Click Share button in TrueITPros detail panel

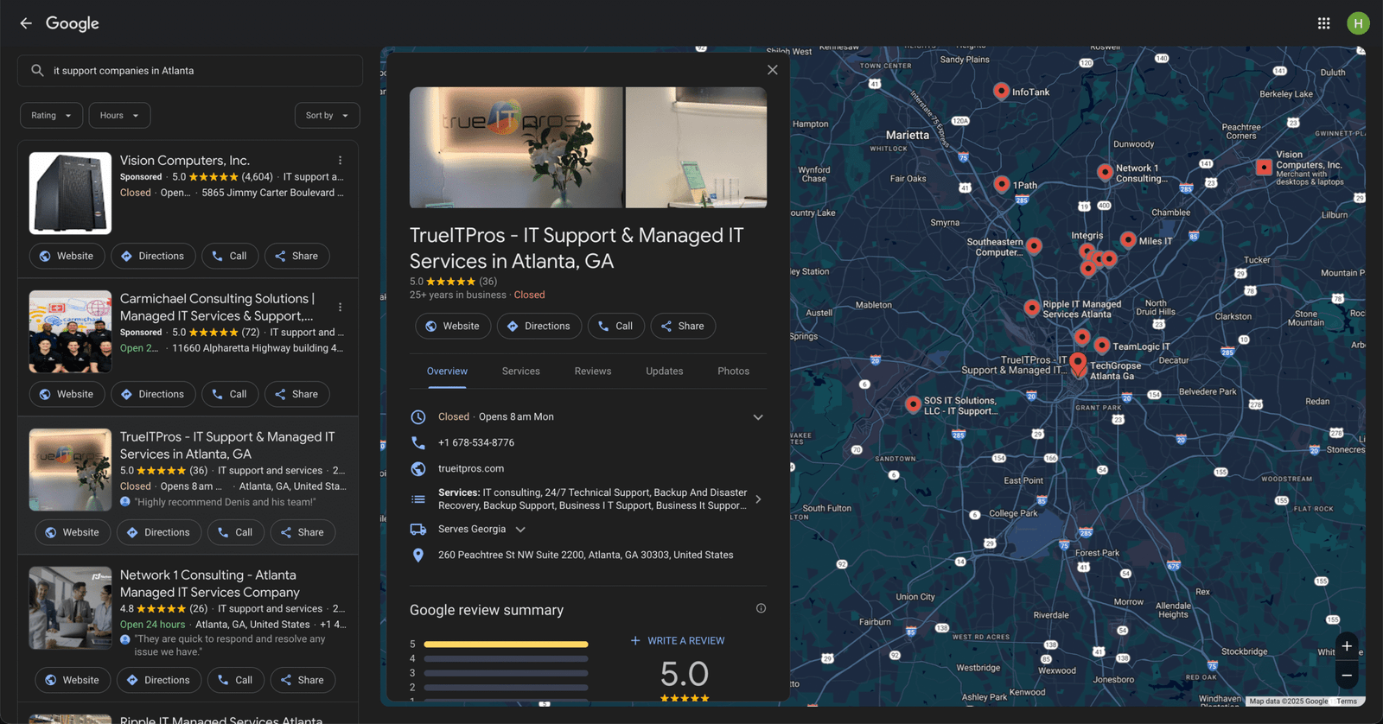pyautogui.click(x=683, y=327)
